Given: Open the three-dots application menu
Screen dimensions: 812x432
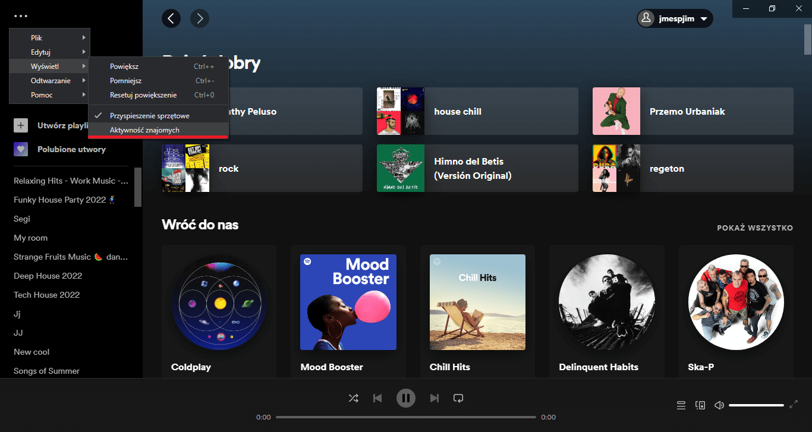Looking at the screenshot, I should coord(20,16).
